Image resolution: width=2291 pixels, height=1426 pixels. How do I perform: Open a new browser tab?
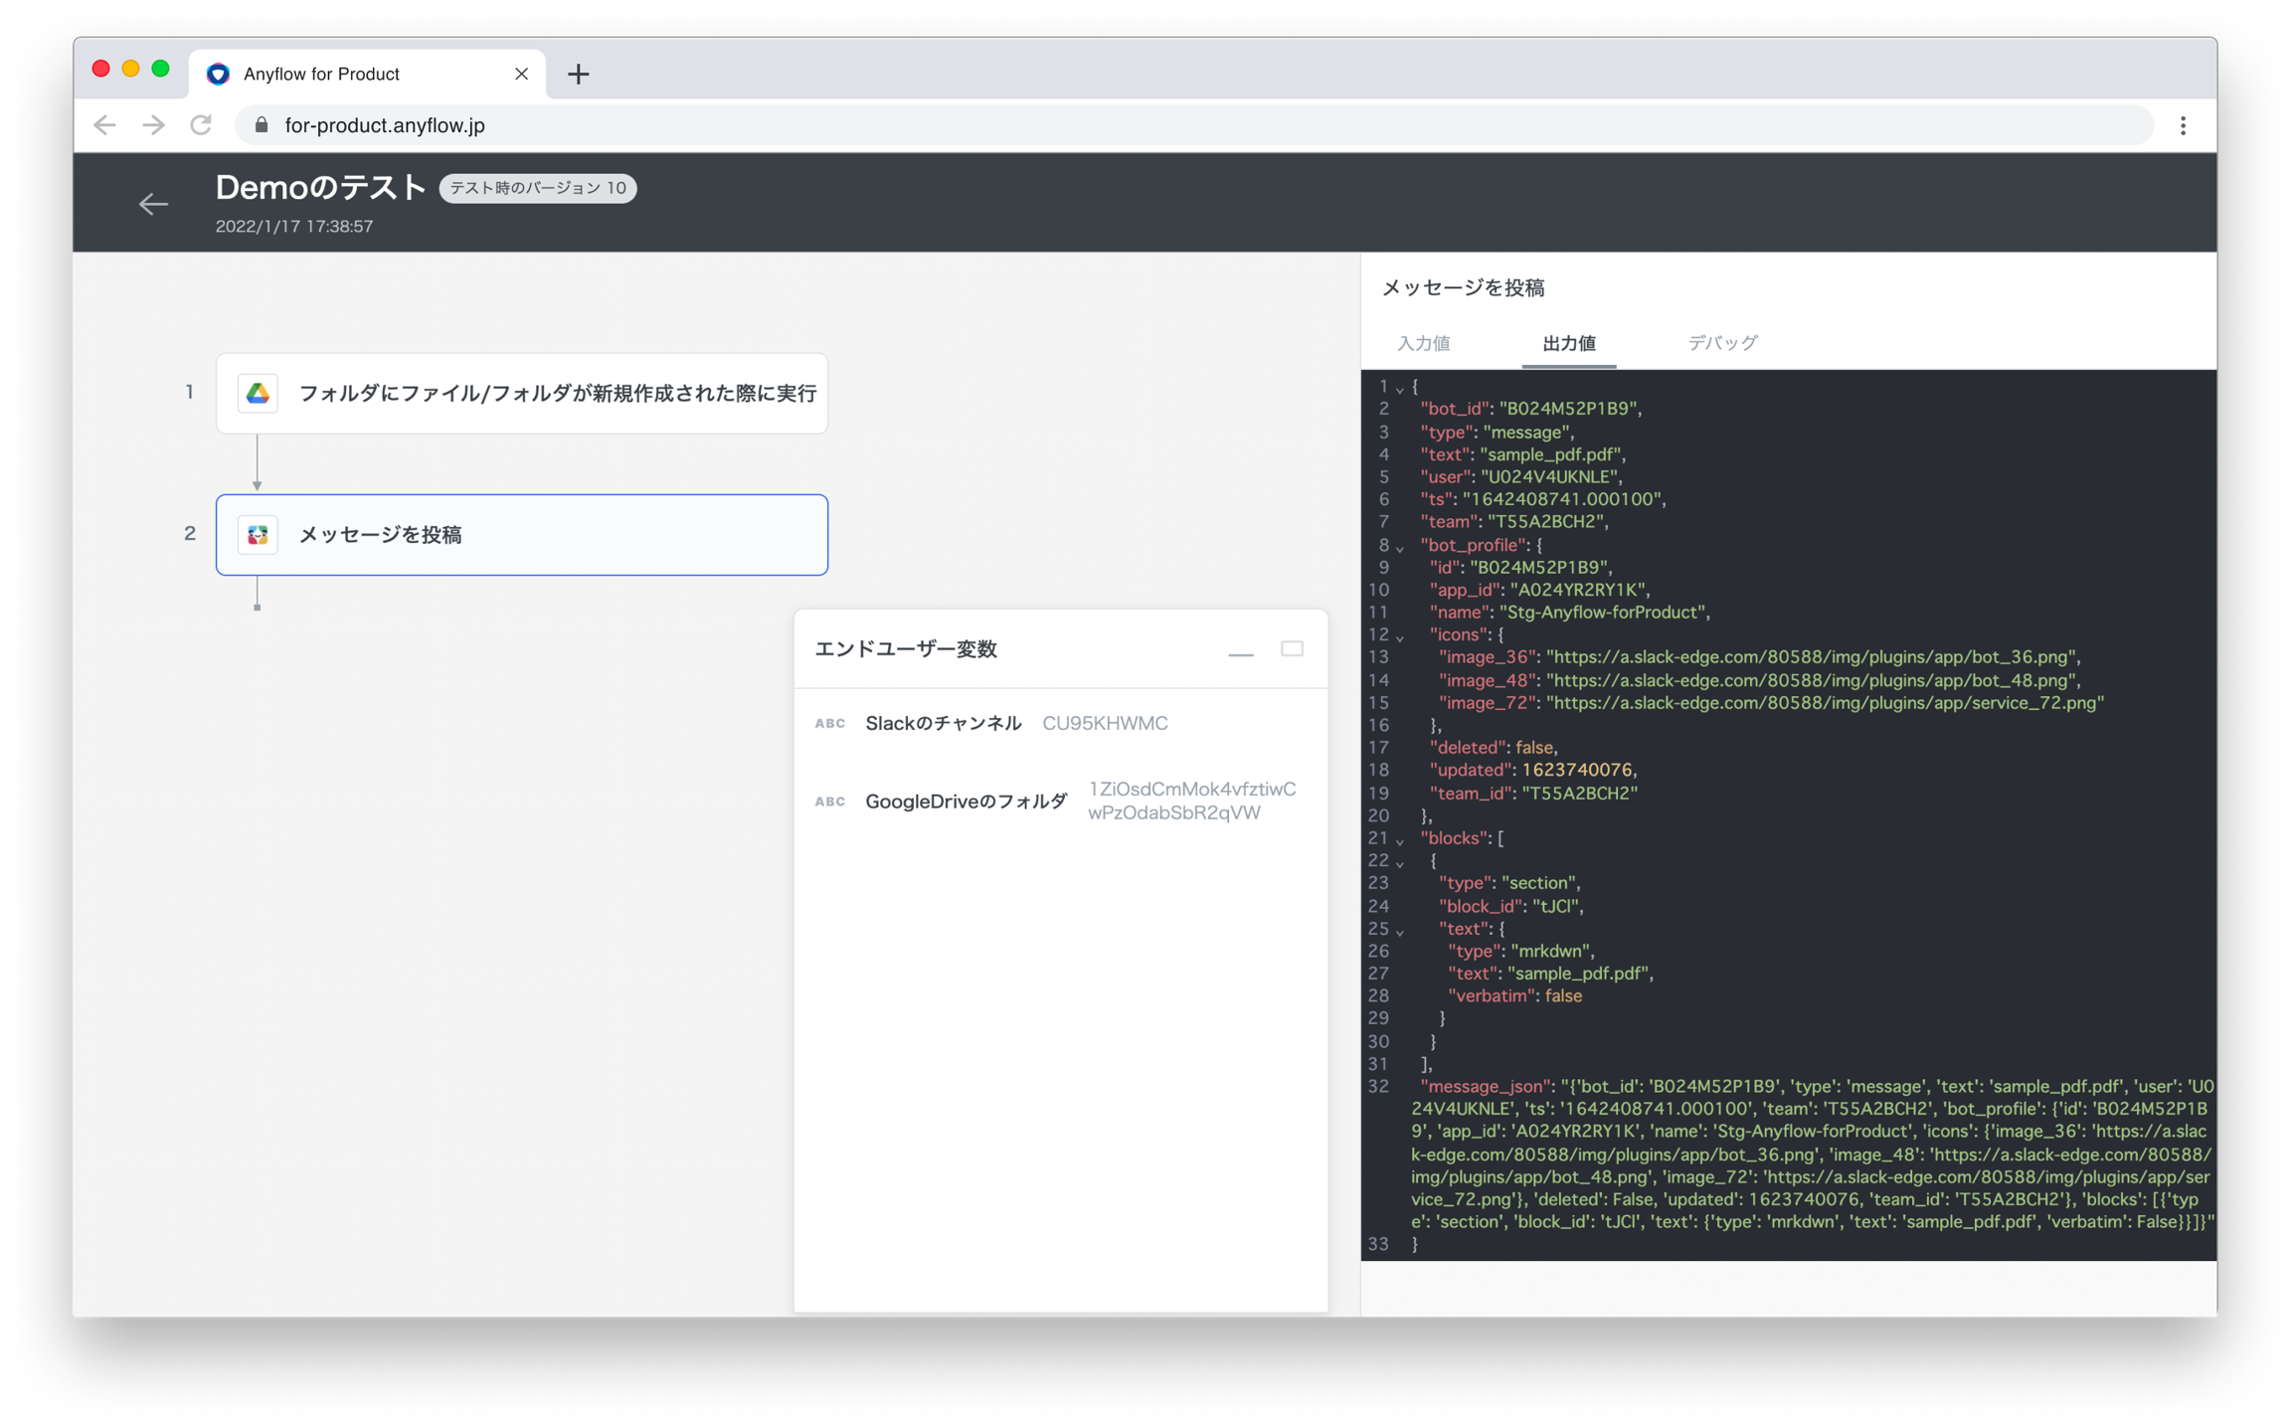coord(578,74)
